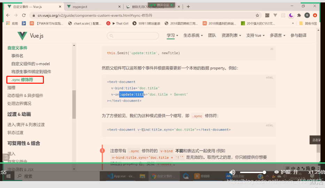The width and height of the screenshot is (325, 188).
Task: Click the sidebar scroll-down arrow
Action: click(74, 169)
